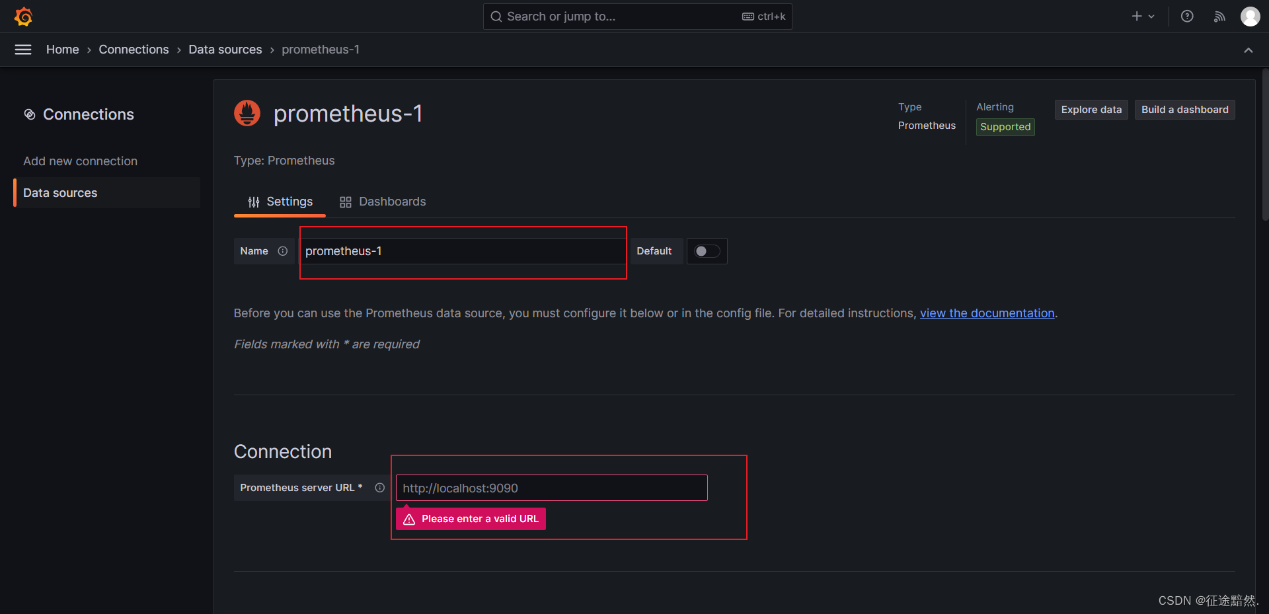Switch to the Dashboards tab

[x=383, y=202]
